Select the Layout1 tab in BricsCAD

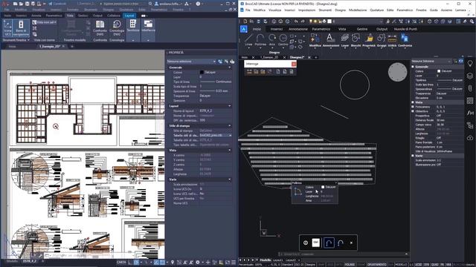point(277,260)
